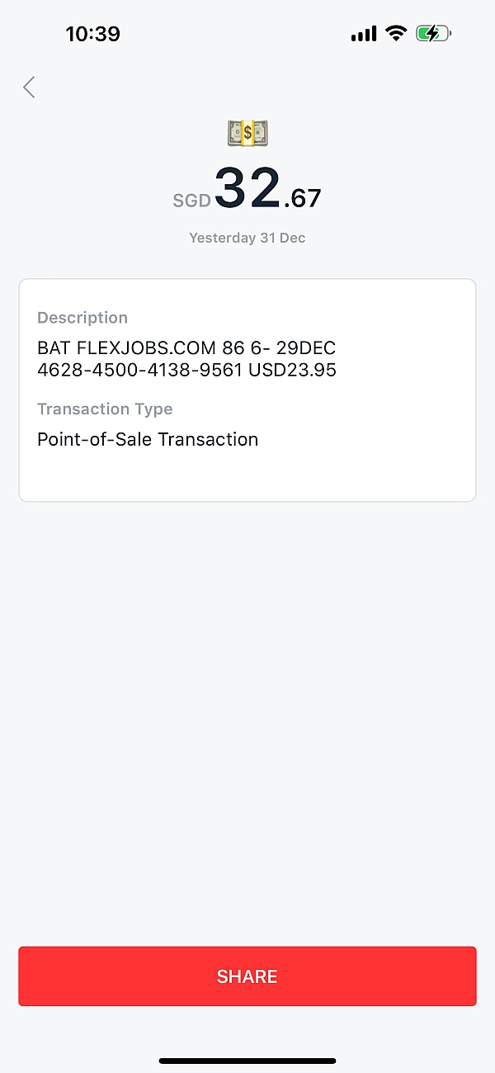495x1073 pixels.
Task: Collapse the detail view using the back arrow
Action: (x=28, y=87)
